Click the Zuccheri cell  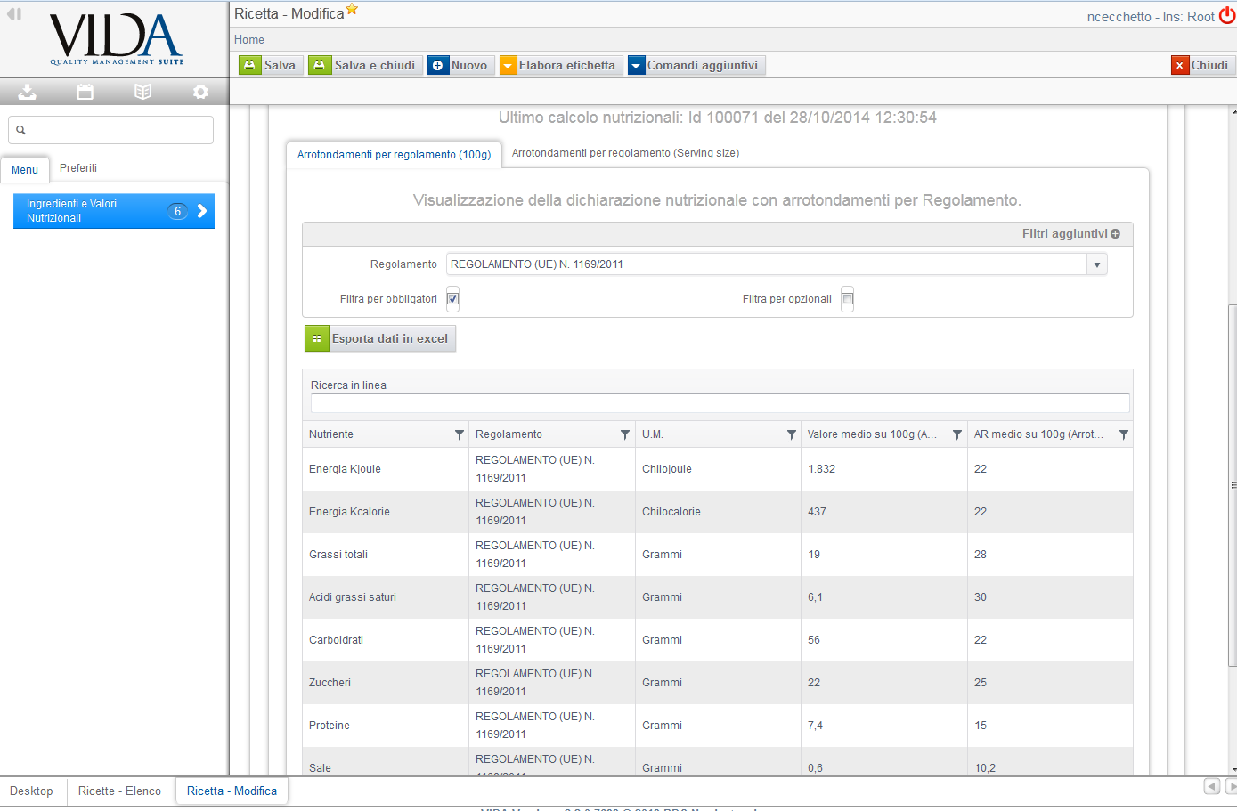[386, 683]
